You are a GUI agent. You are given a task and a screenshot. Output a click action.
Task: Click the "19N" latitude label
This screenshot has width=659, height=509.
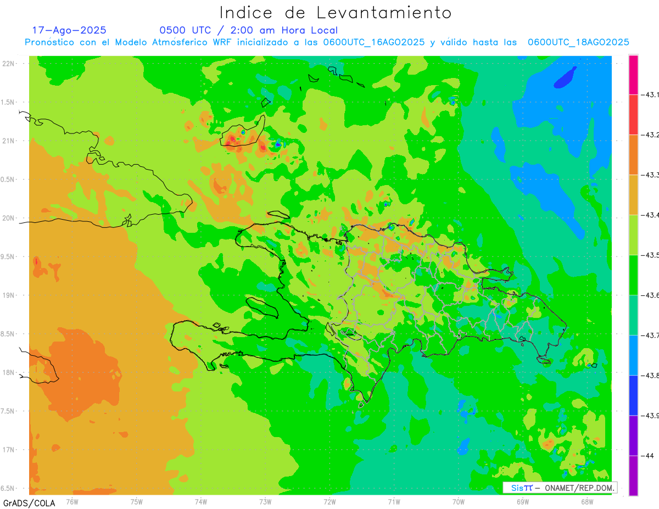click(x=9, y=295)
